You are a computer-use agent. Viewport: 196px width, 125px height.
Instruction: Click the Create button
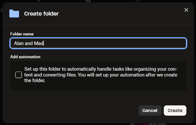(x=175, y=111)
